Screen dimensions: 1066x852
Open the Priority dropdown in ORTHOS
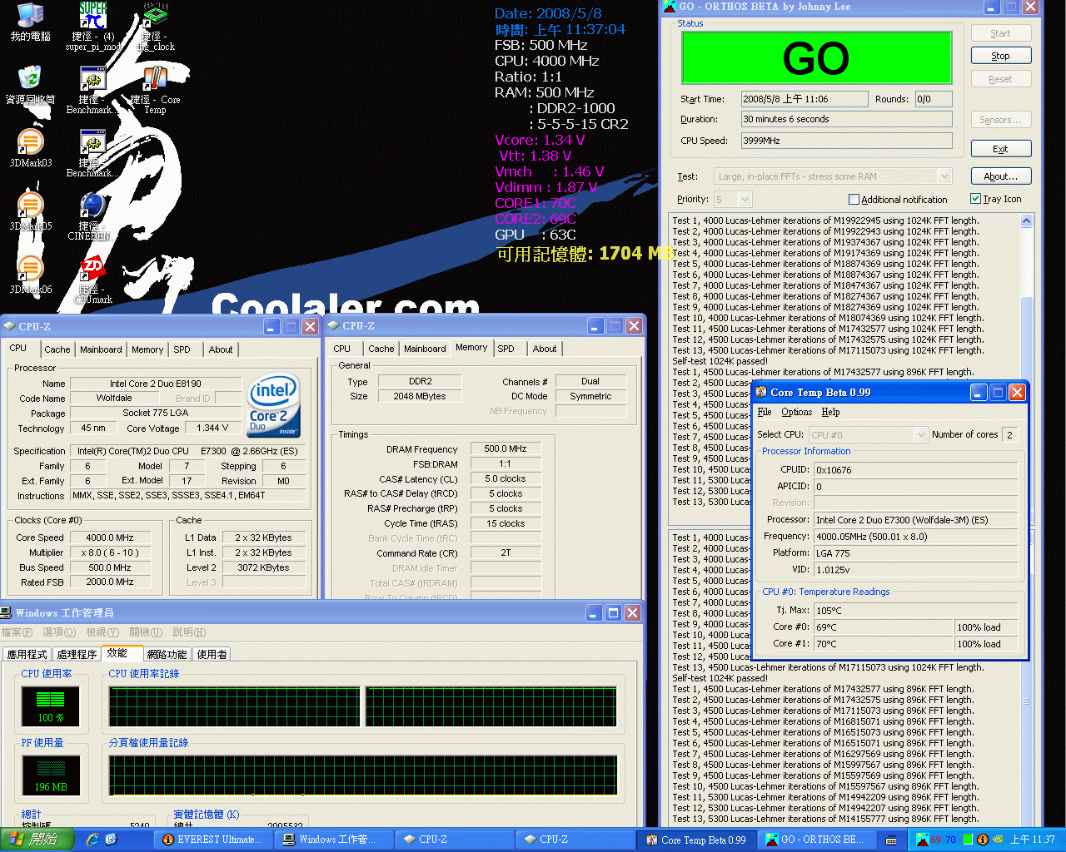(745, 200)
